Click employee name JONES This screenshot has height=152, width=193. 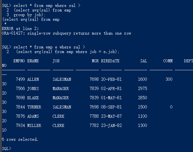(x=33, y=88)
